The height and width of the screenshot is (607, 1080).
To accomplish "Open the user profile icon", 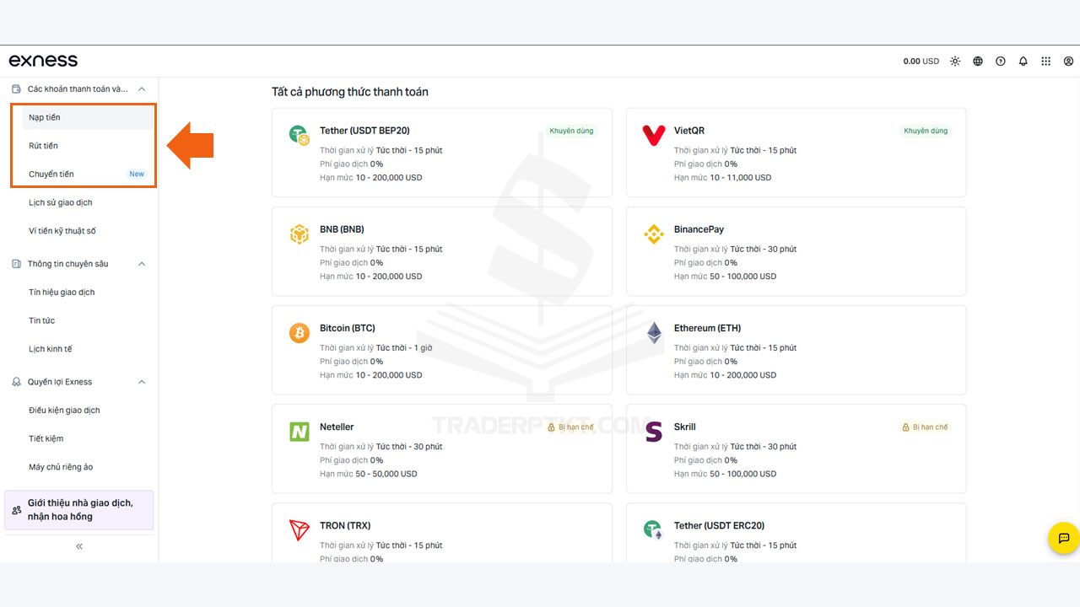I will [1069, 62].
